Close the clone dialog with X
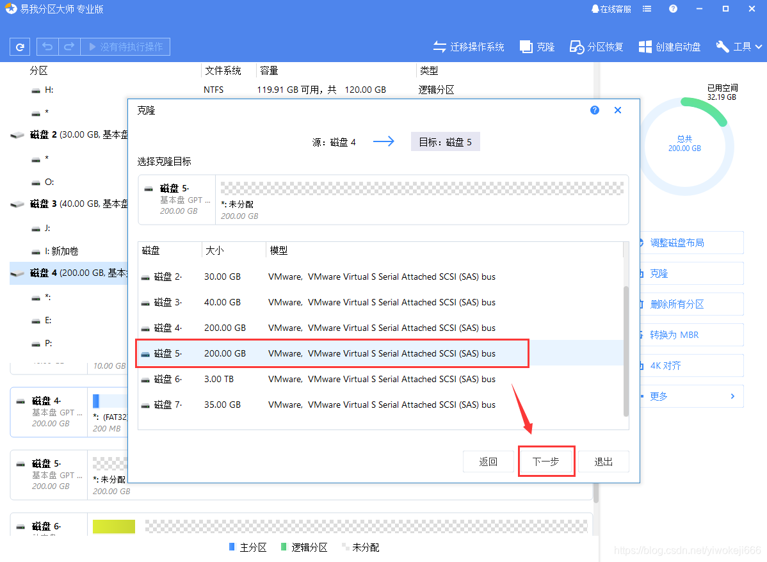 pos(618,110)
